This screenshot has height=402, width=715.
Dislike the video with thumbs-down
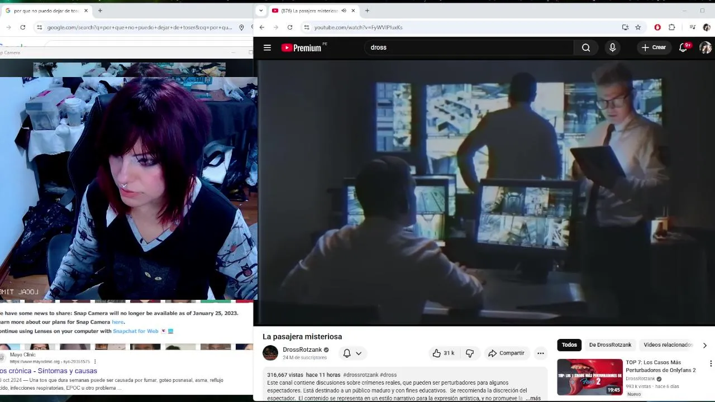tap(470, 353)
